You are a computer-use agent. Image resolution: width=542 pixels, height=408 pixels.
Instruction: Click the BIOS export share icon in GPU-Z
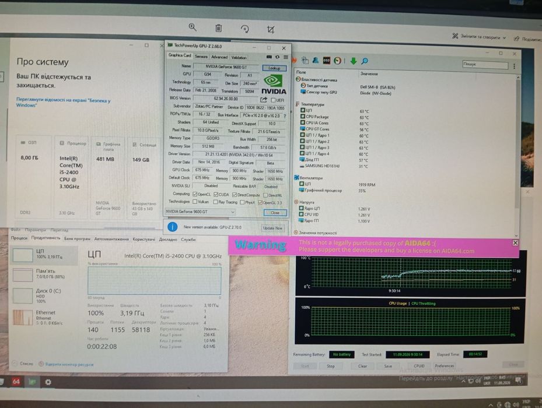pyautogui.click(x=264, y=100)
